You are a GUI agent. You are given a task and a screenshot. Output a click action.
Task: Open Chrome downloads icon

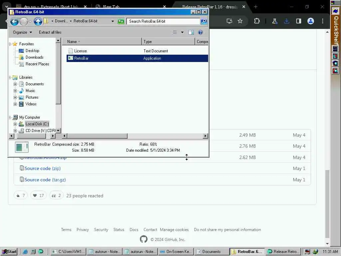click(x=287, y=21)
